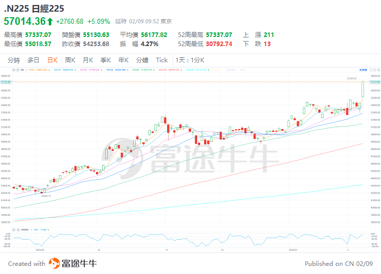
Task: Click the latest green candlestick on chart
Action: click(363, 89)
